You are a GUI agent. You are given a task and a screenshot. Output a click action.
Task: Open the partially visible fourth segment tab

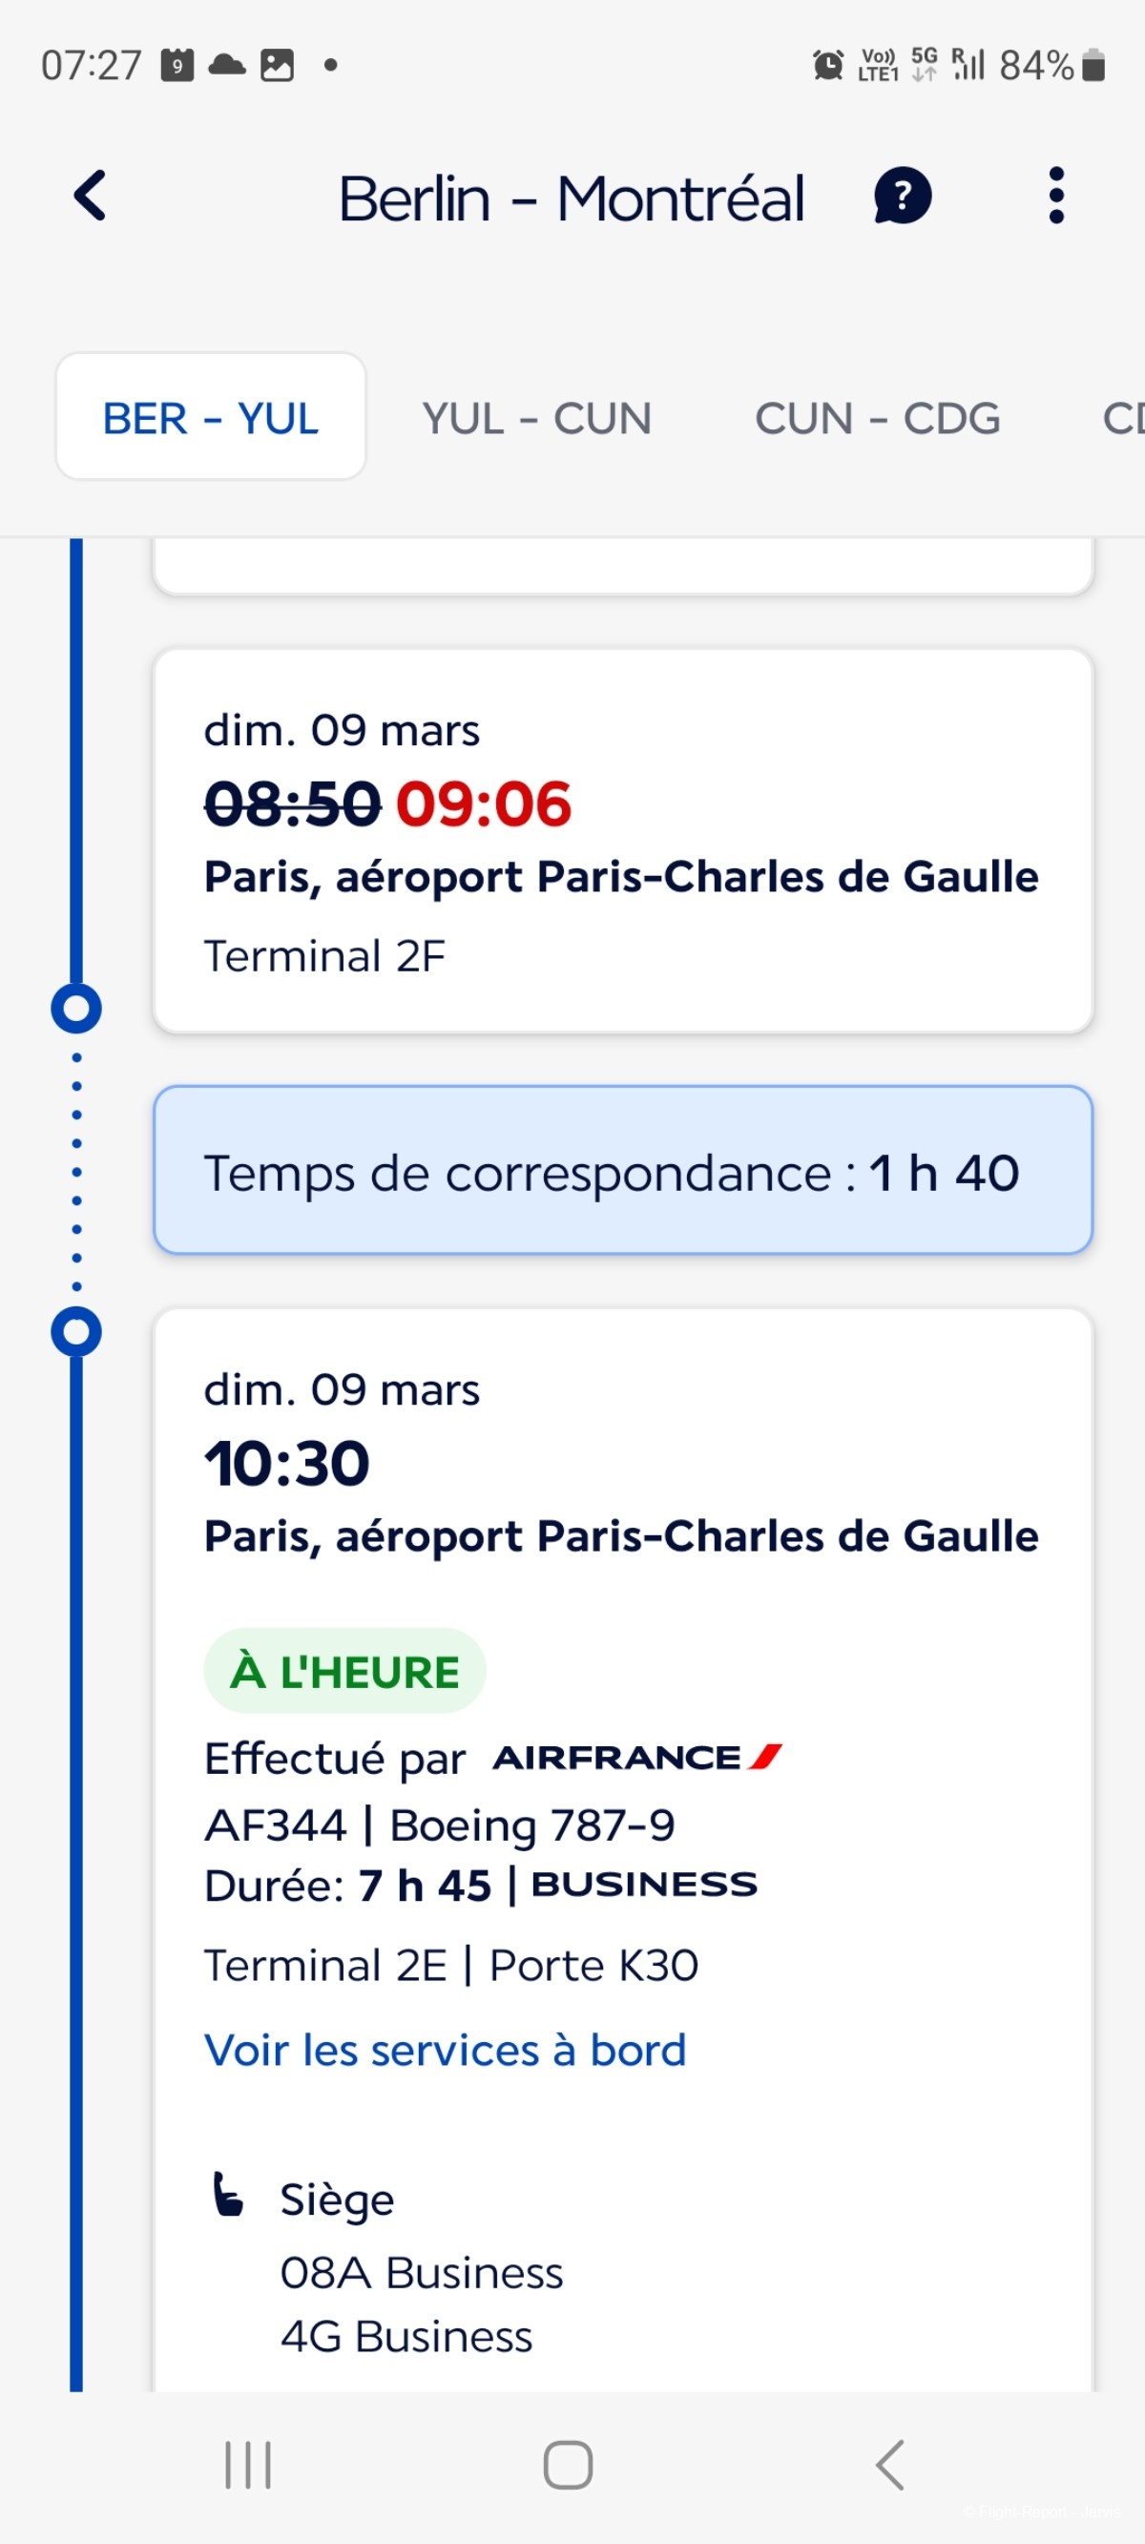pyautogui.click(x=1123, y=419)
